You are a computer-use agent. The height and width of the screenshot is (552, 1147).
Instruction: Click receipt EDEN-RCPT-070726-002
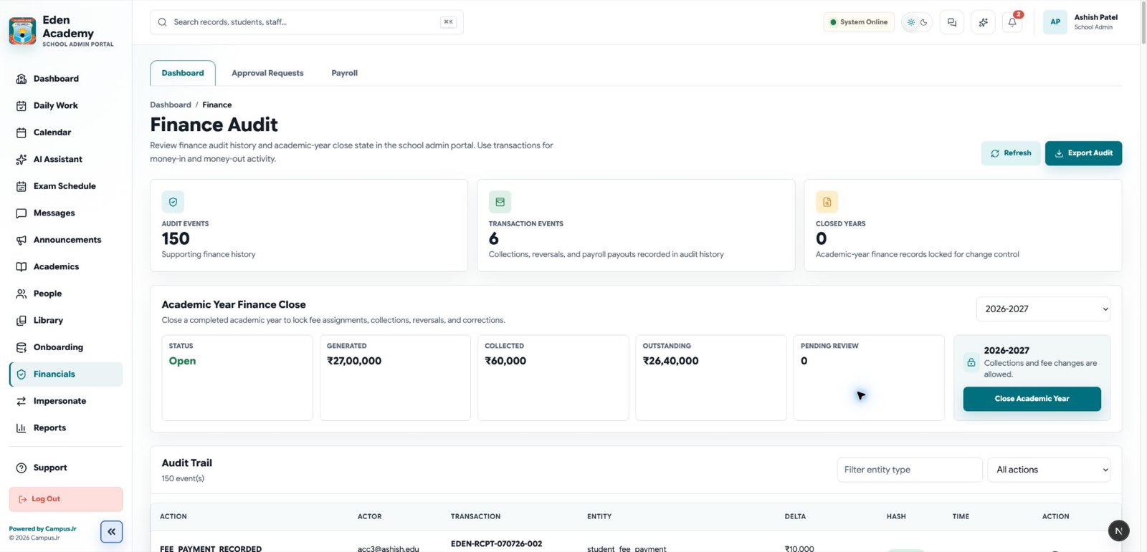(496, 544)
